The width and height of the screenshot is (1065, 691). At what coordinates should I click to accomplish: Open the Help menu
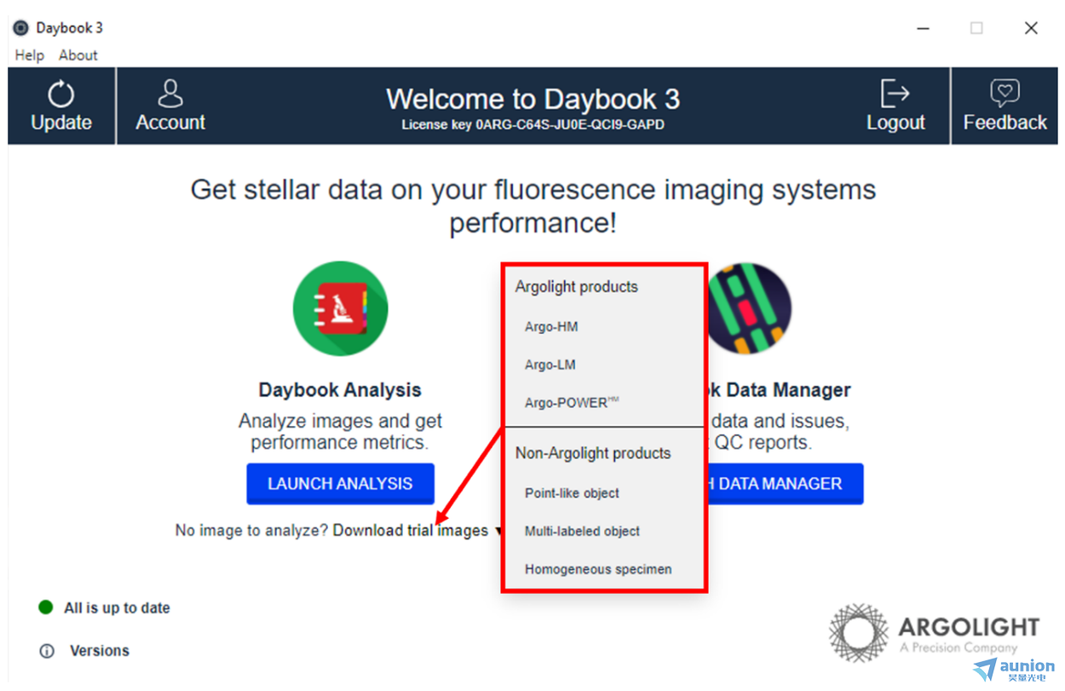click(x=29, y=55)
